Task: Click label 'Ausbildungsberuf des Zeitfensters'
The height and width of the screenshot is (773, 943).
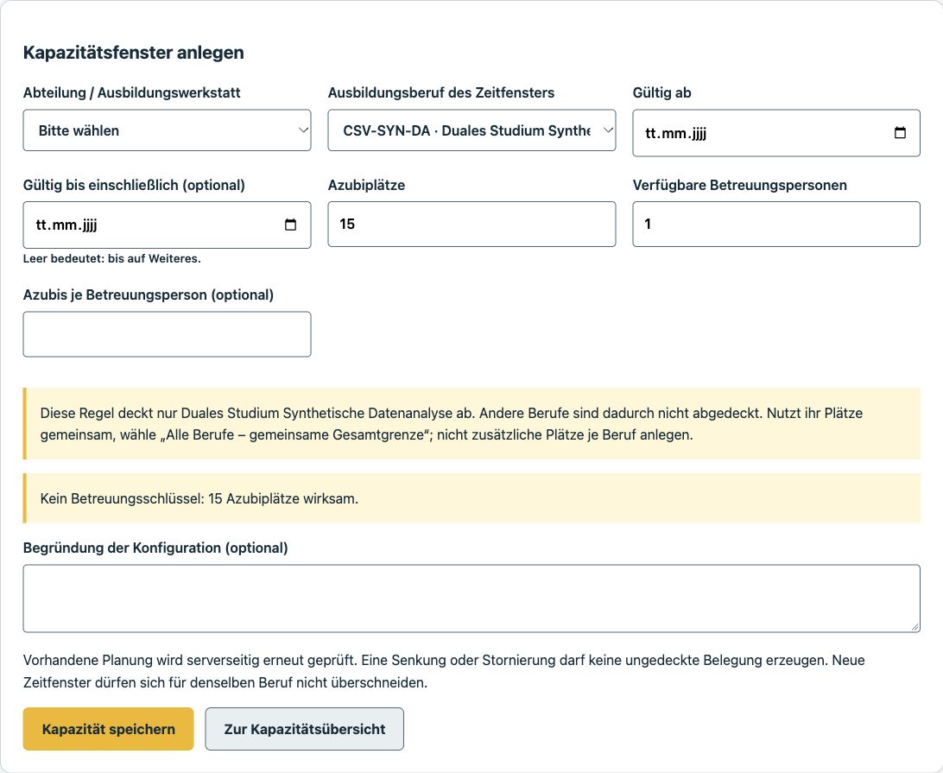Action: (x=440, y=92)
